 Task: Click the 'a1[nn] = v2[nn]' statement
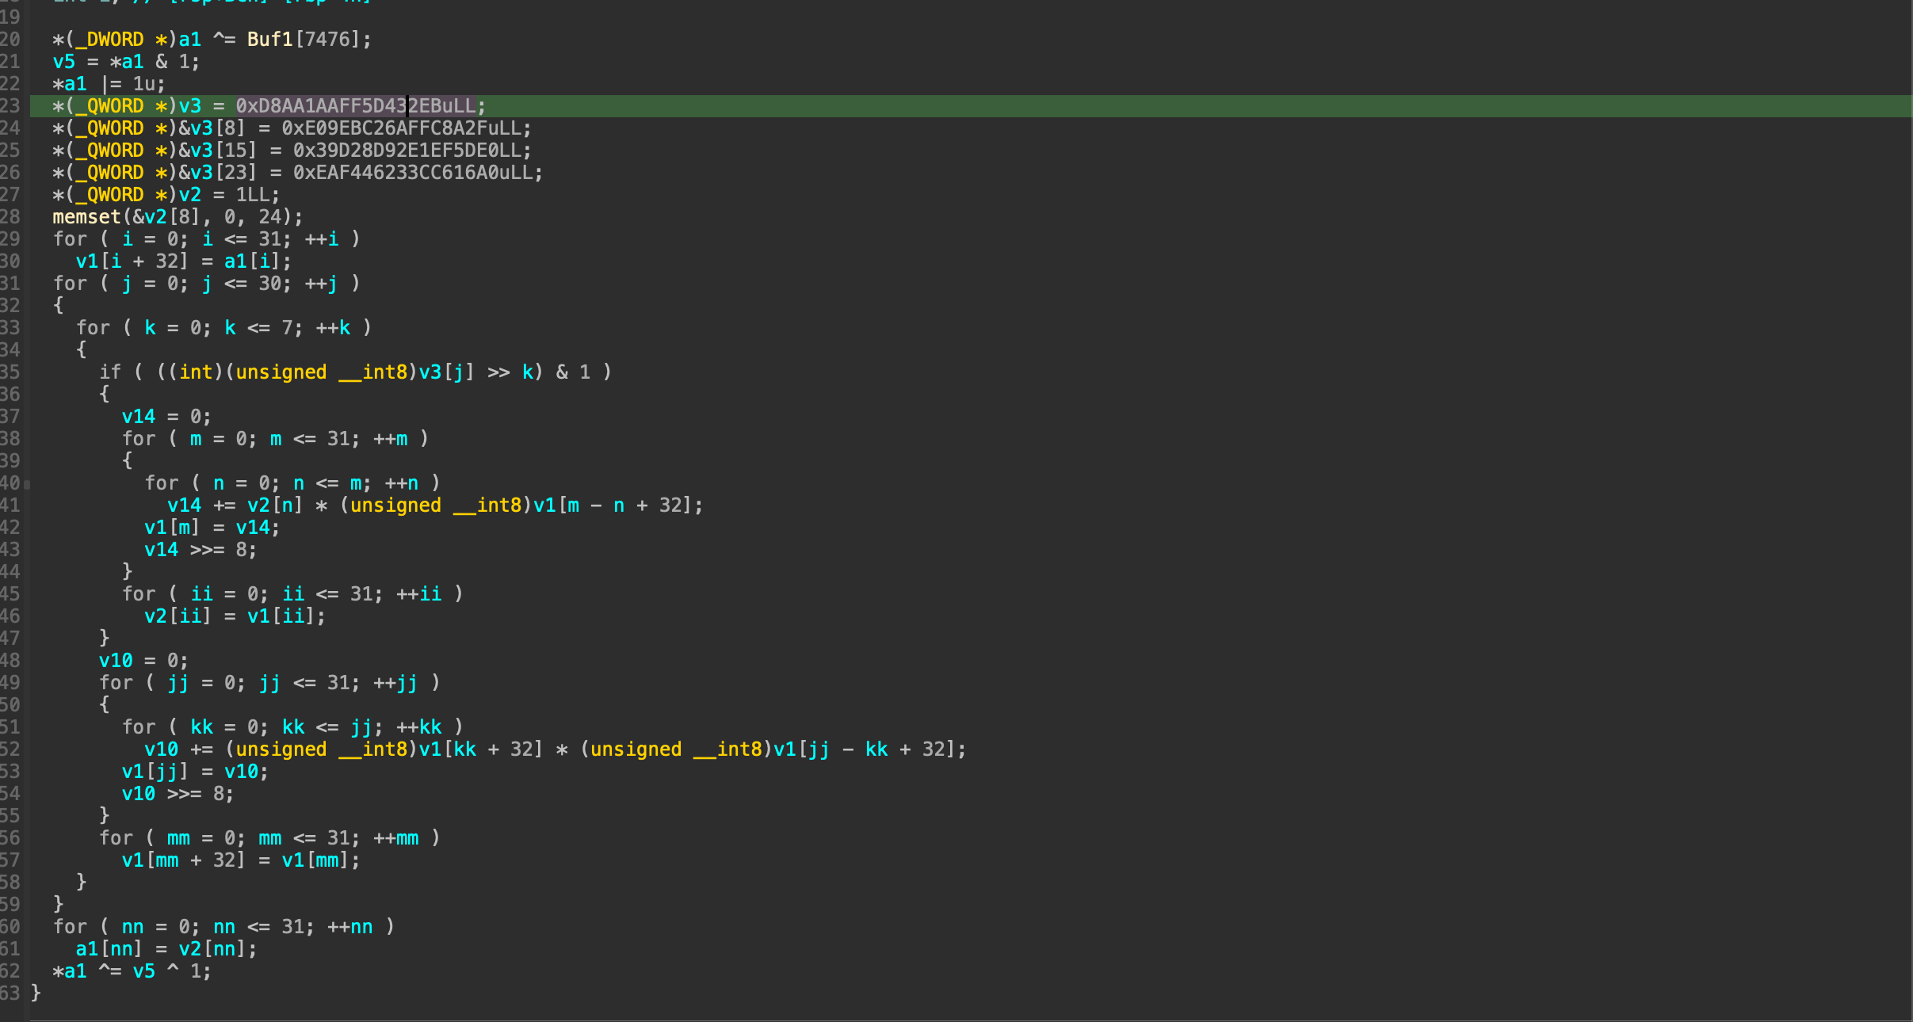click(166, 949)
